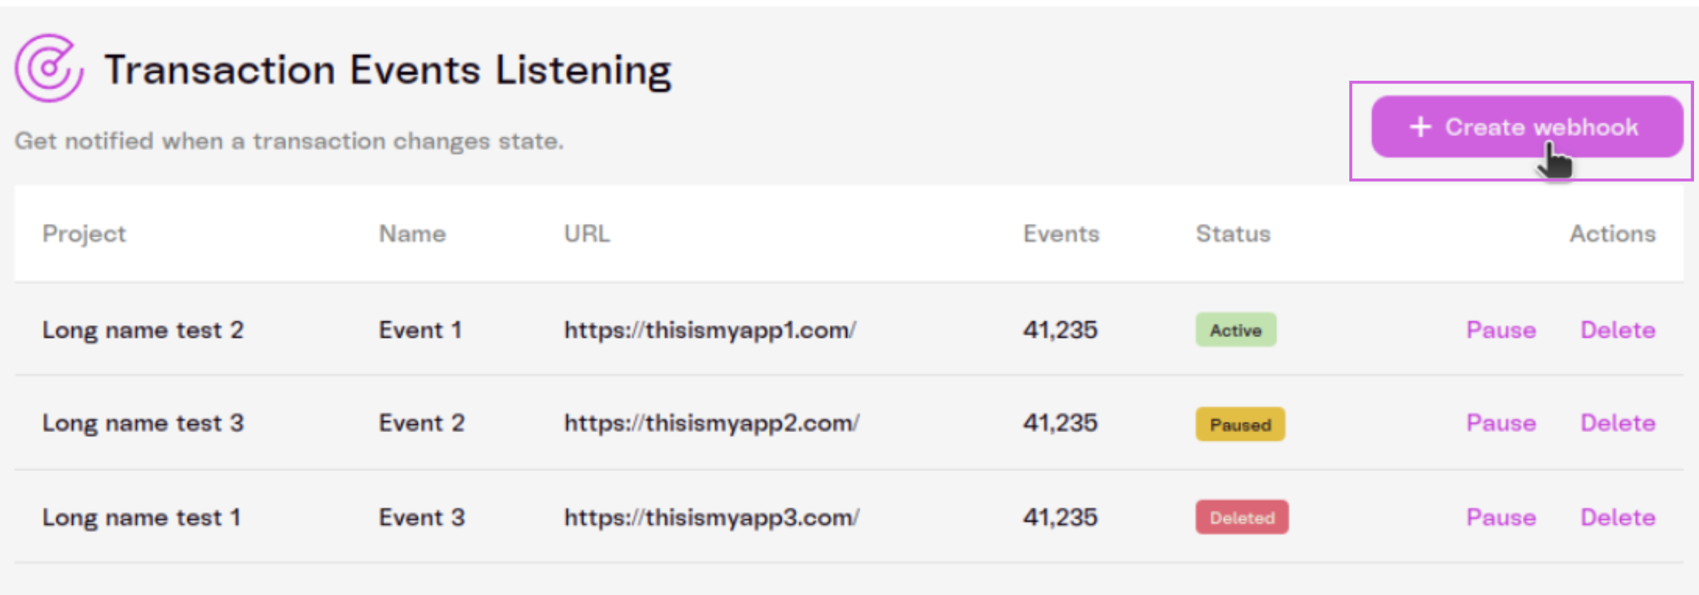Pause the Event 2 webhook
The width and height of the screenshot is (1699, 595).
point(1501,423)
